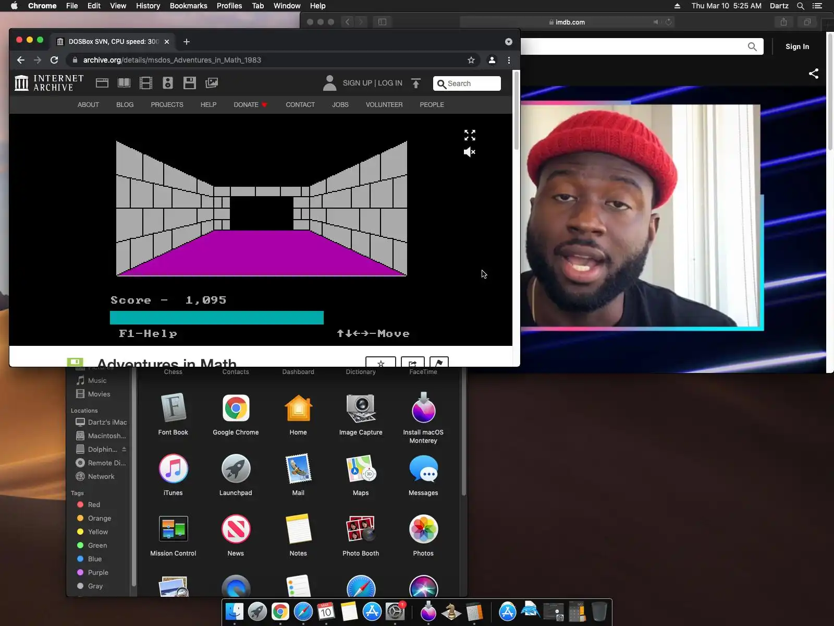The height and width of the screenshot is (626, 834).
Task: Click the Internet Archive Search field
Action: tap(467, 83)
